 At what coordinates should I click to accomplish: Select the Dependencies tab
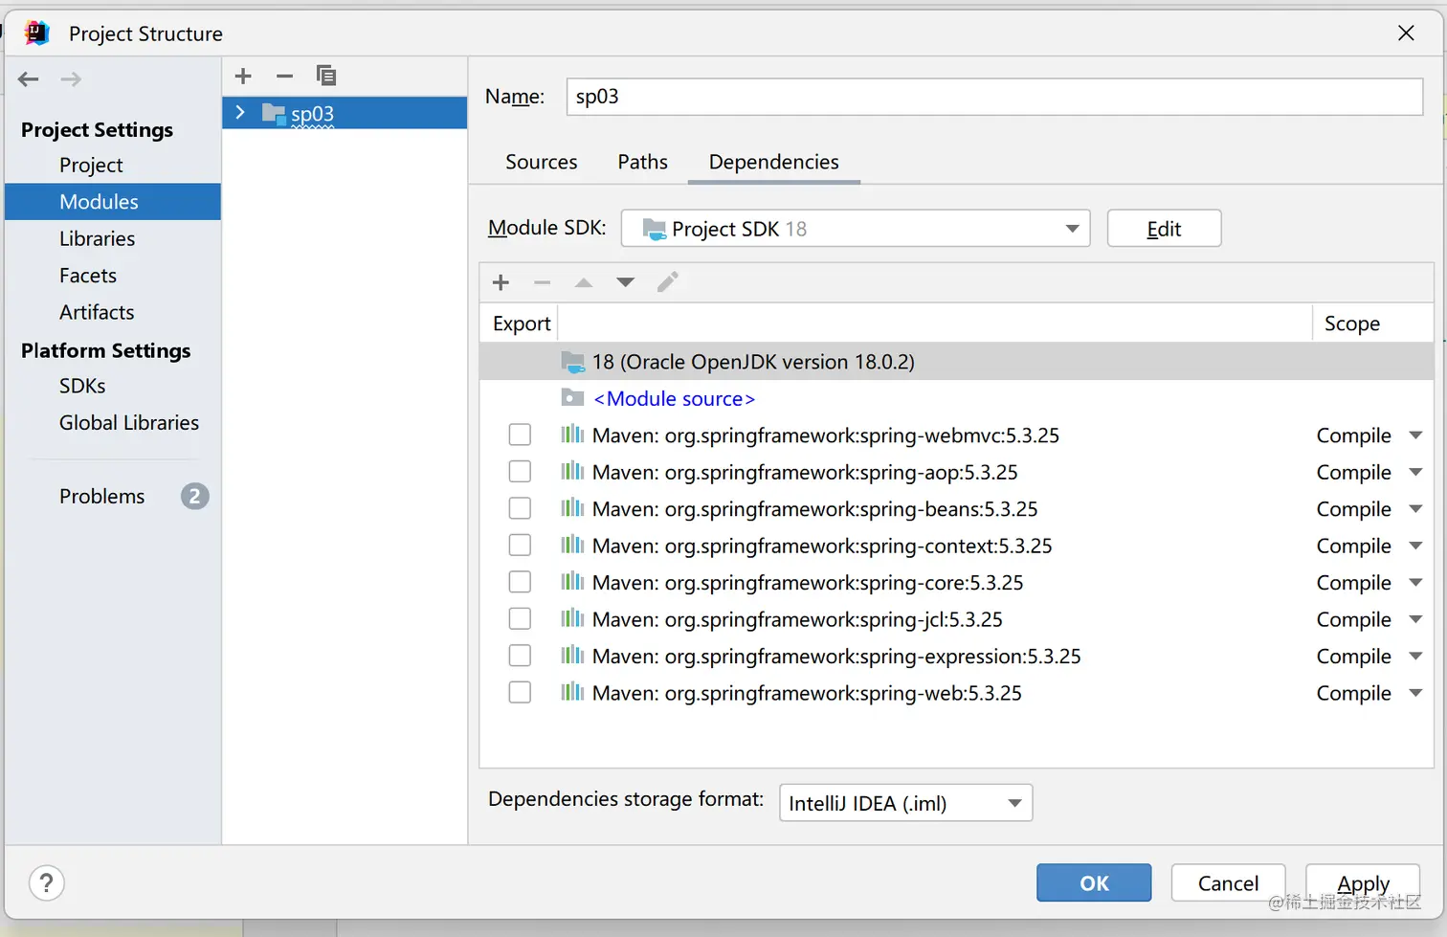(774, 163)
